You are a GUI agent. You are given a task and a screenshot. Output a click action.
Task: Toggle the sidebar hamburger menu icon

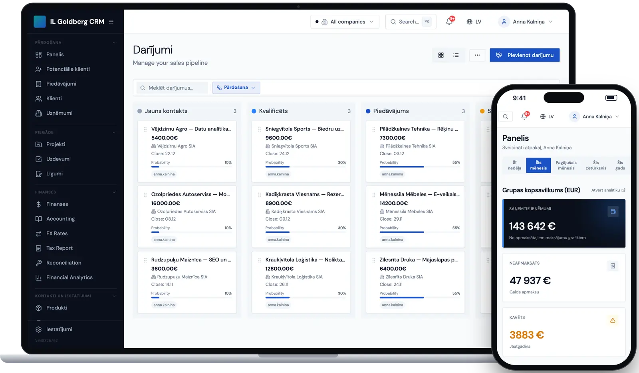[111, 22]
